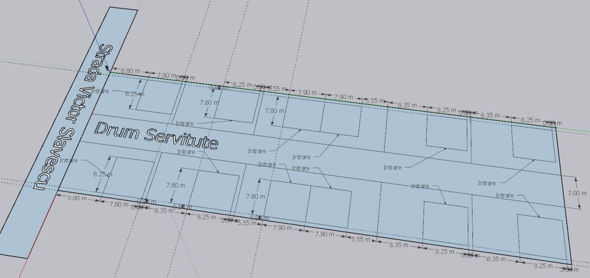Select the leftmost "Intrare" label in lower row
This screenshot has height=278, width=590.
point(68,161)
